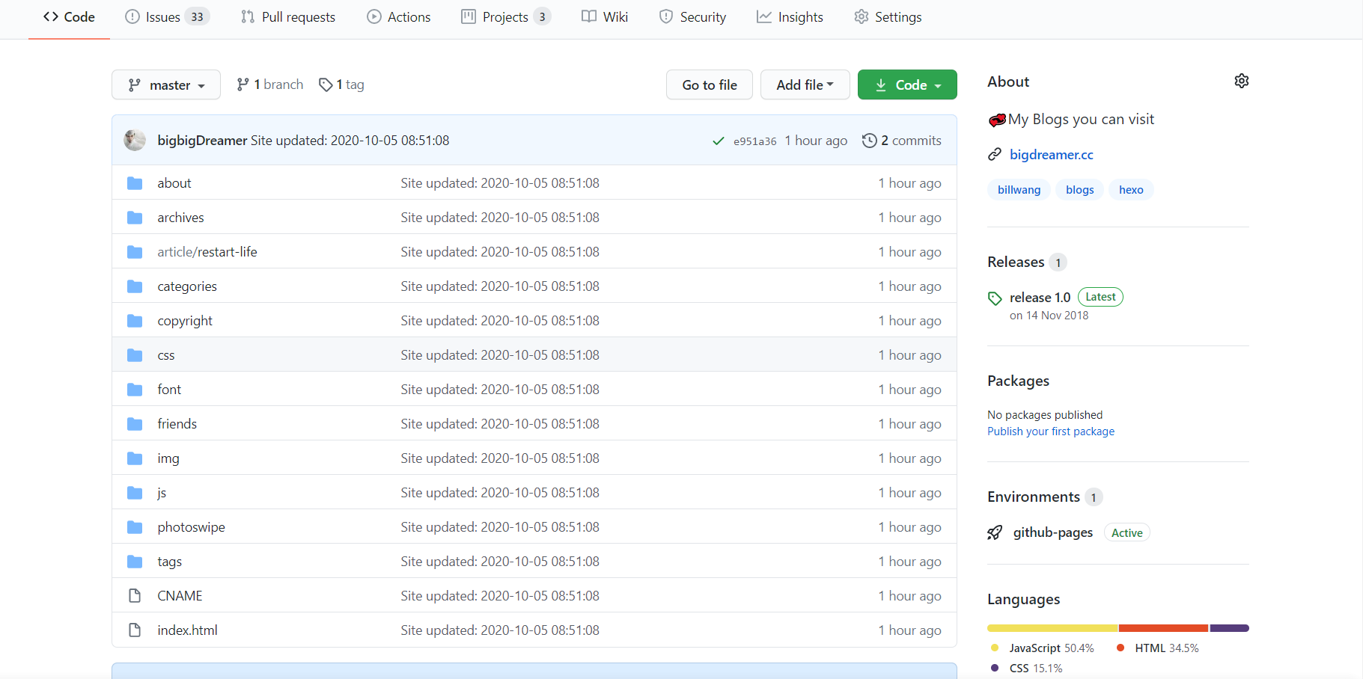Open the 2 commits history link
The width and height of the screenshot is (1363, 679).
[x=902, y=141]
